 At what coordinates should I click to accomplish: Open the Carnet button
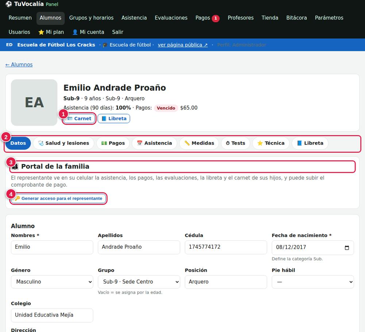(x=79, y=119)
